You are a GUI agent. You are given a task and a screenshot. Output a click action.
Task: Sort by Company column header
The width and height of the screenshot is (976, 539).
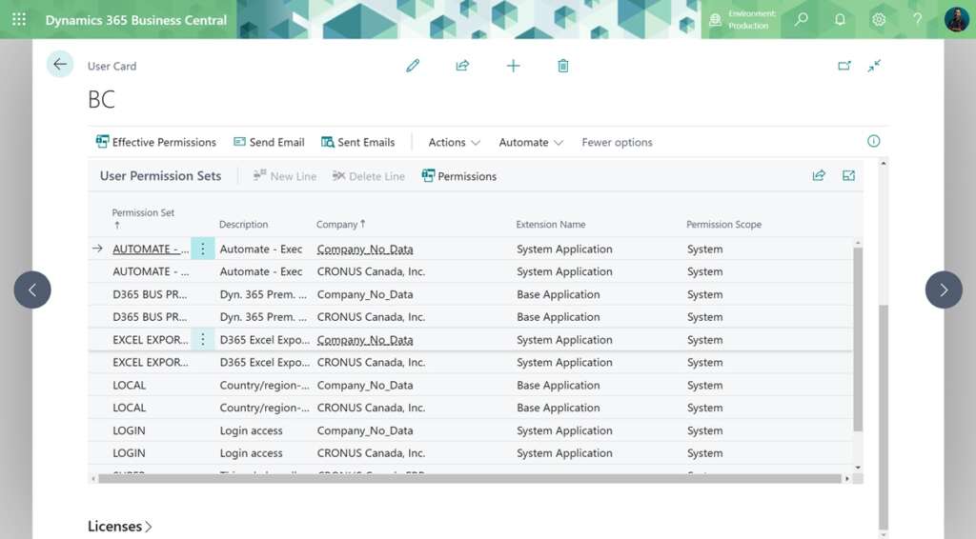(x=340, y=224)
